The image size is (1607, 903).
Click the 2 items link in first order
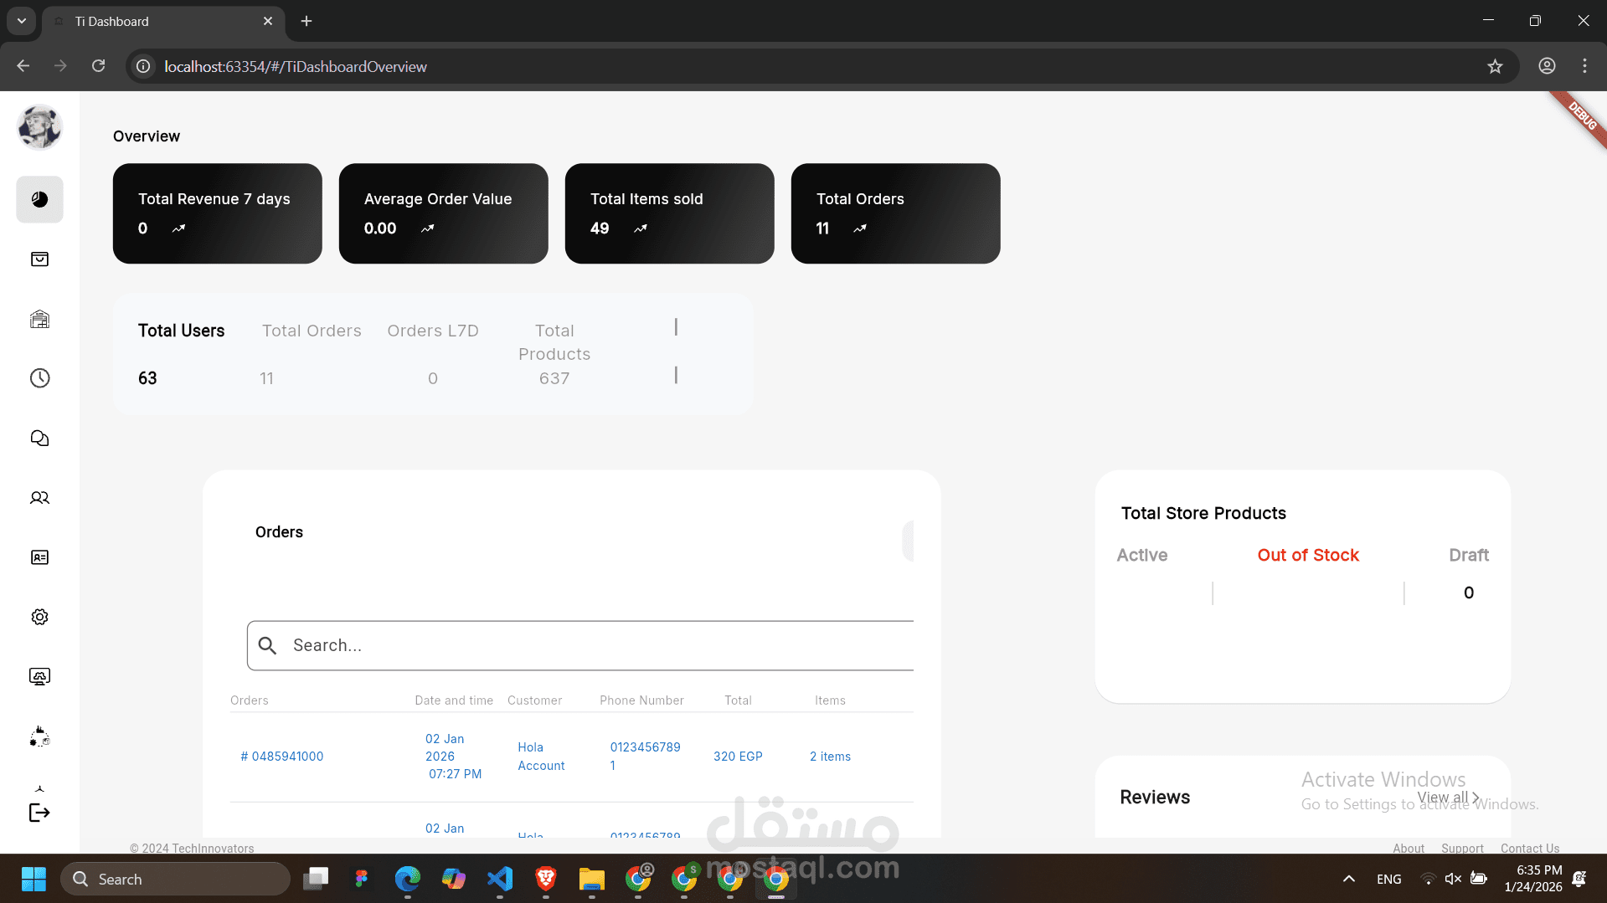pos(830,757)
